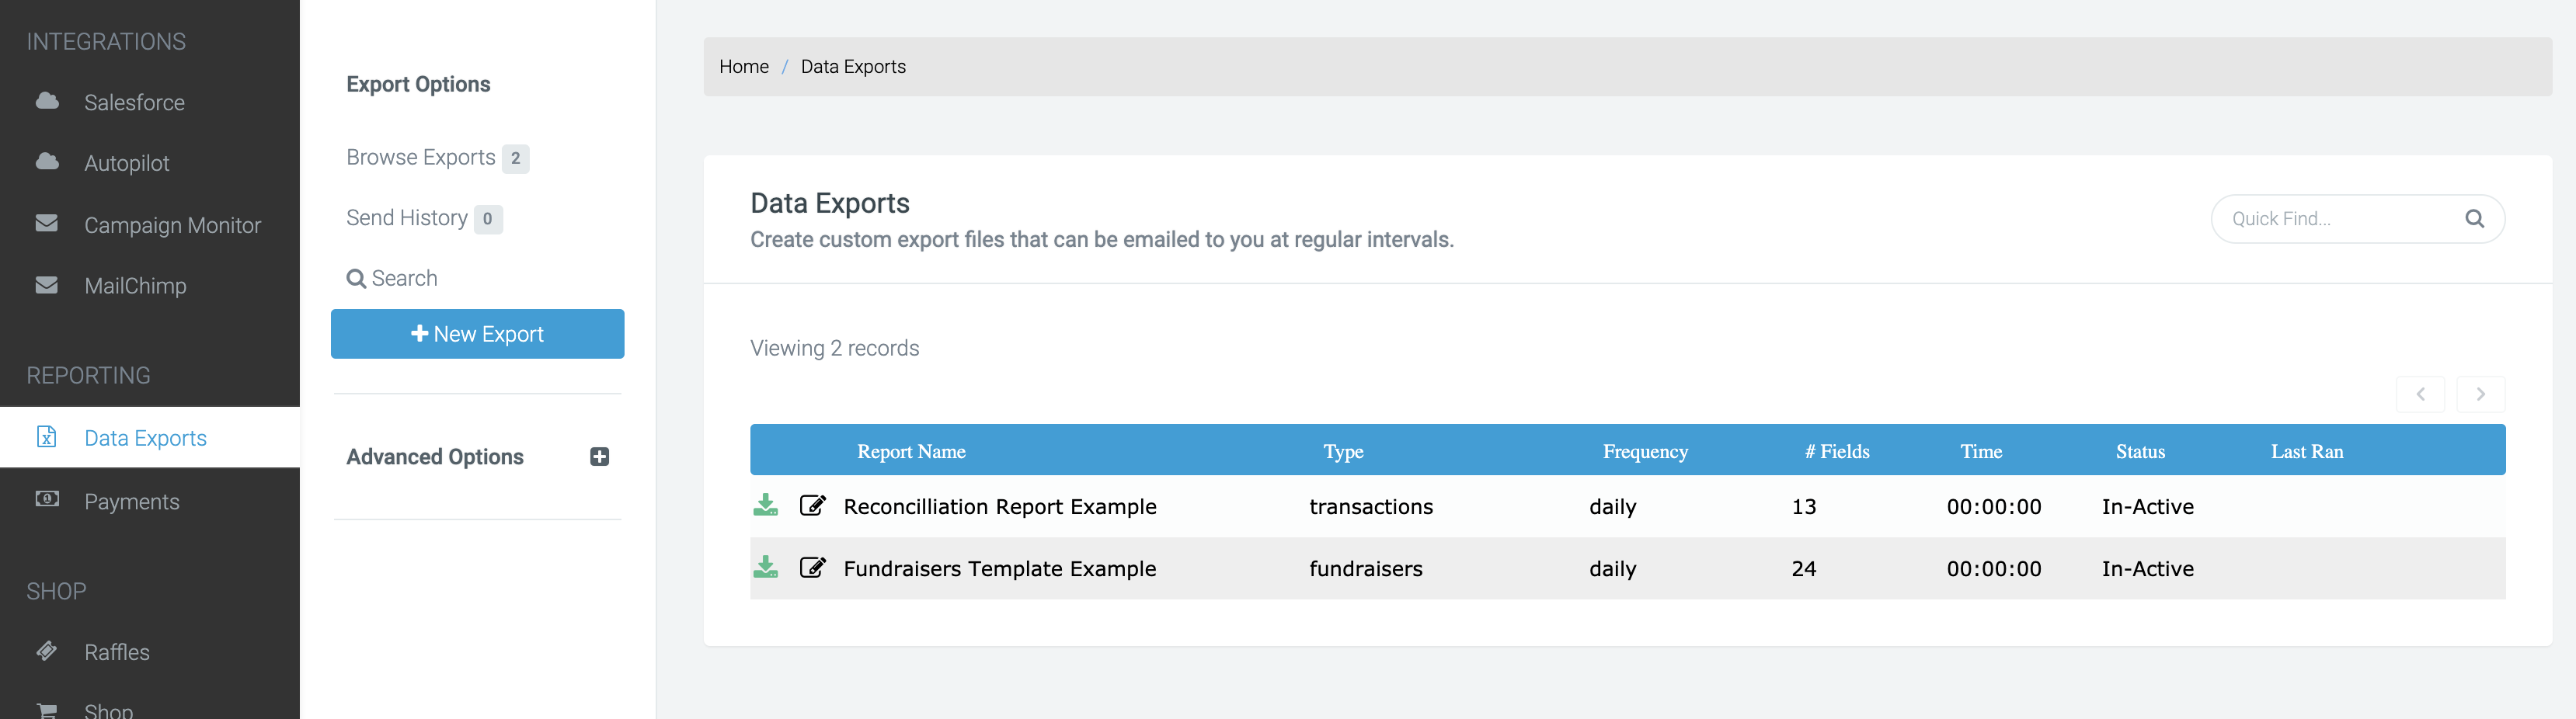Open the Payments reporting page
The image size is (2576, 719).
132,501
